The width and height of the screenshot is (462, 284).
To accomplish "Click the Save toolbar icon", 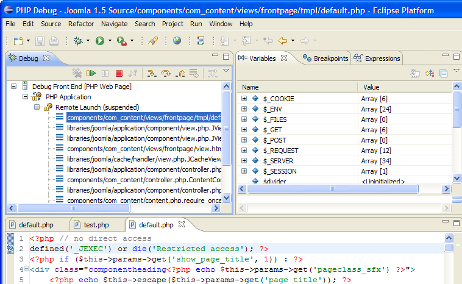I will point(40,41).
